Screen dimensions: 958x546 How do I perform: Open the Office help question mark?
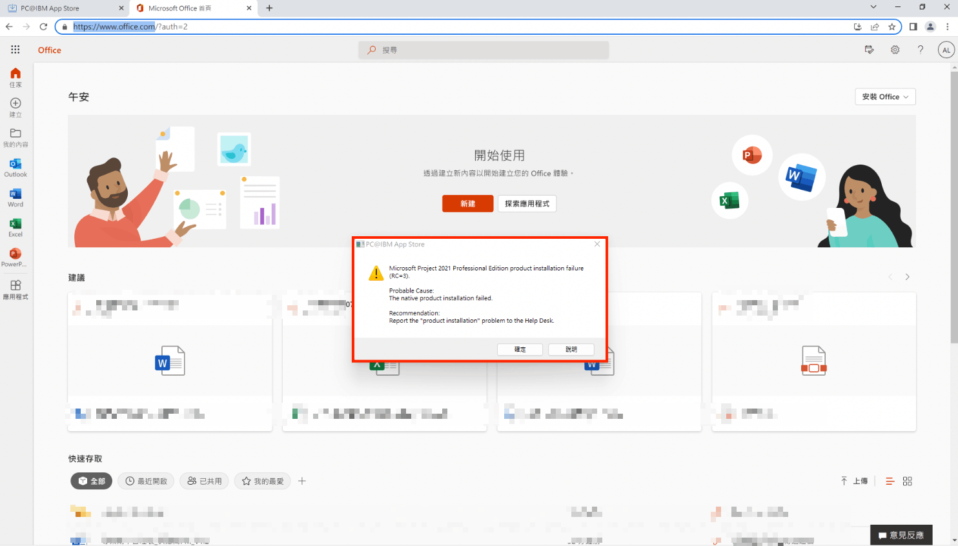click(x=921, y=50)
